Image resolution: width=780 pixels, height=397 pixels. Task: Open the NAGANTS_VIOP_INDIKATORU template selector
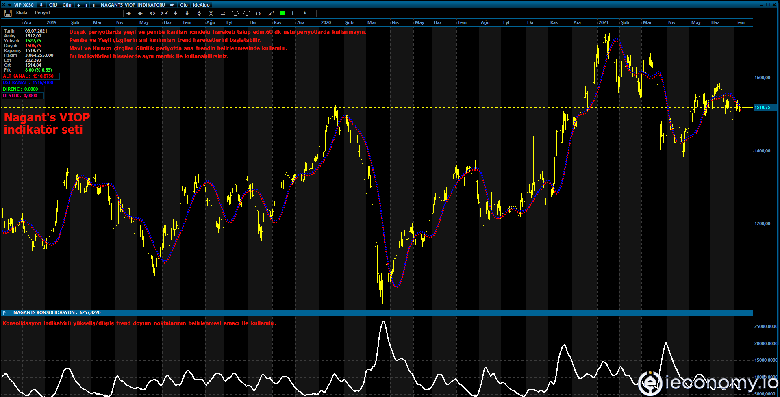133,5
